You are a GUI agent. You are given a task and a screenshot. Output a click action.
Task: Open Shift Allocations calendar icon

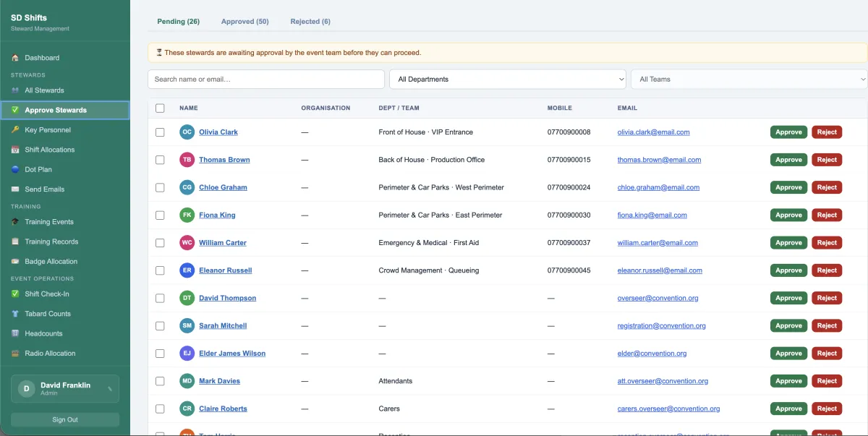click(x=15, y=150)
